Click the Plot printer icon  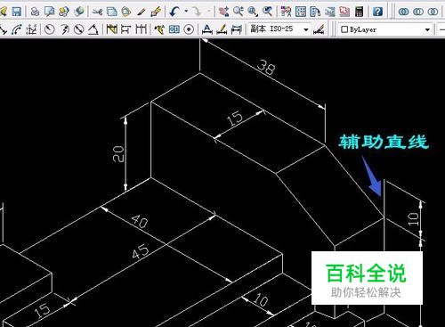click(x=35, y=12)
